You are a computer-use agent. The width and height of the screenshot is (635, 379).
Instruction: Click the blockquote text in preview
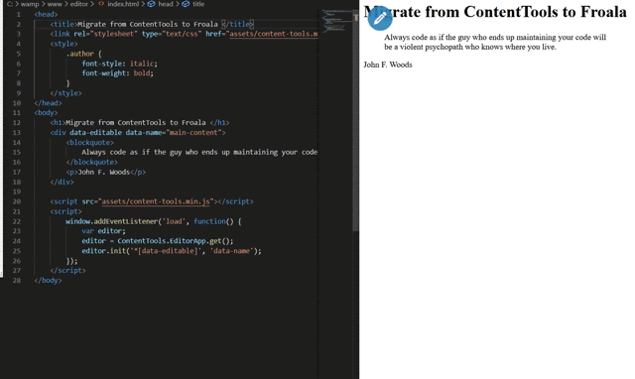click(495, 42)
